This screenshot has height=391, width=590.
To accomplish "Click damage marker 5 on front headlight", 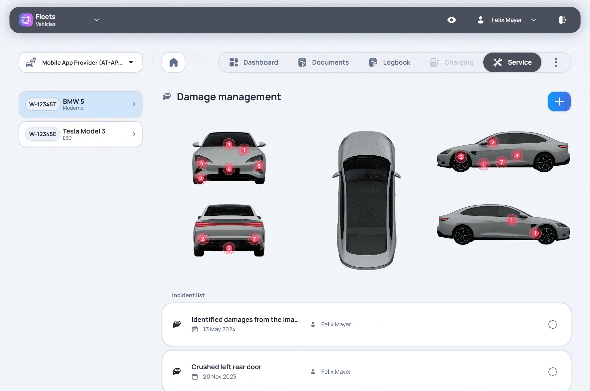I will tap(259, 166).
